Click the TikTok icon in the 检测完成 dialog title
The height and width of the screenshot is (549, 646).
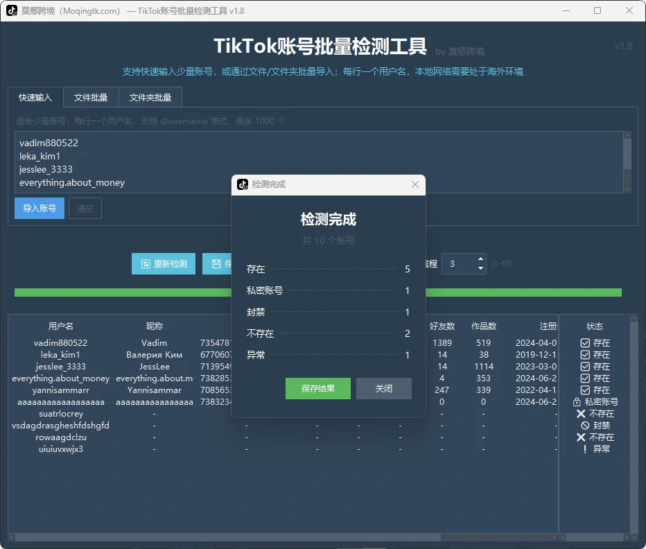coord(243,184)
